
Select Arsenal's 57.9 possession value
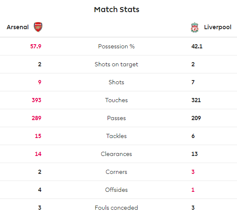click(35, 46)
